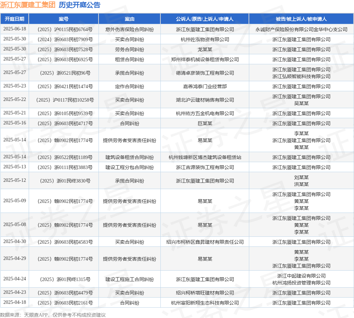Screen dimensions: 354x318
Task: Click plaintiff 杭州富阳新翔生态科技有限公司
Action: point(205,303)
